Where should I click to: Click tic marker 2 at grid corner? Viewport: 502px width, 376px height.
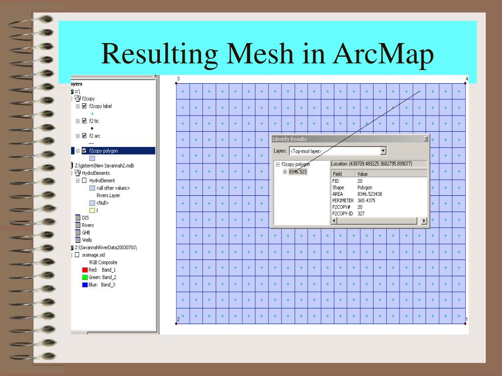pyautogui.click(x=176, y=324)
